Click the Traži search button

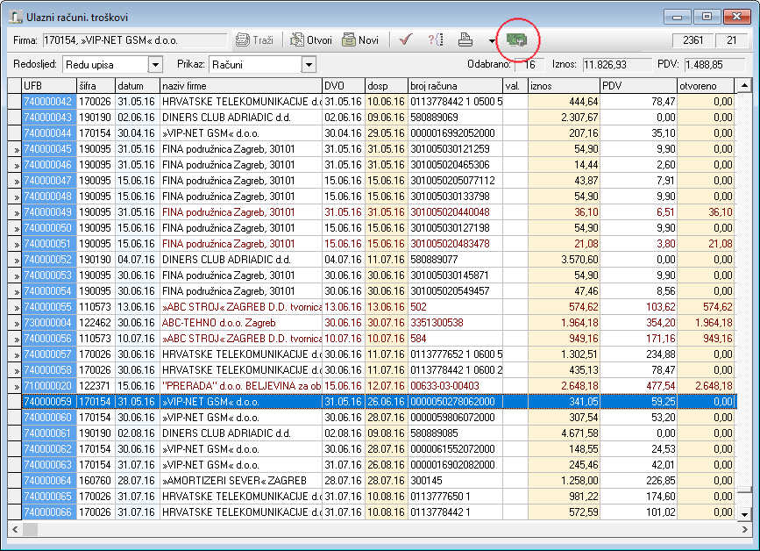(x=254, y=40)
